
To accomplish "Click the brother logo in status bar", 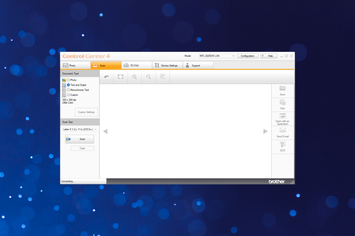I will click(x=276, y=182).
